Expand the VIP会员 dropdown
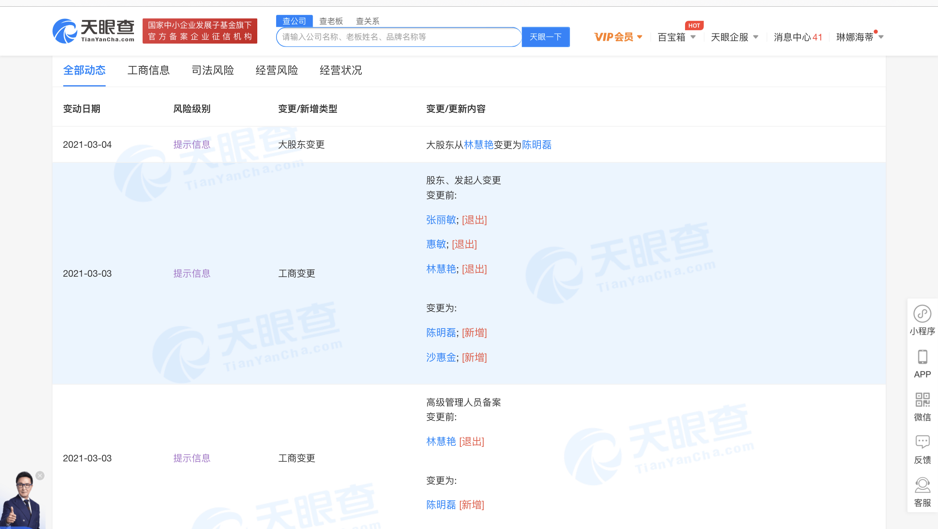This screenshot has width=938, height=529. tap(618, 37)
